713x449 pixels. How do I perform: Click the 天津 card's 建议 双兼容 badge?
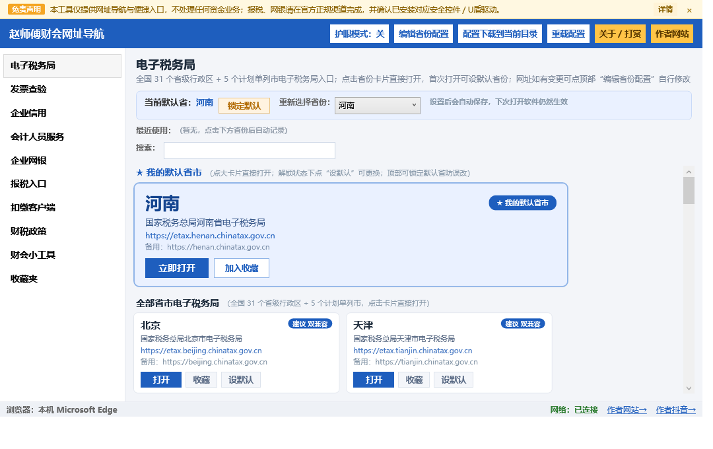point(523,324)
